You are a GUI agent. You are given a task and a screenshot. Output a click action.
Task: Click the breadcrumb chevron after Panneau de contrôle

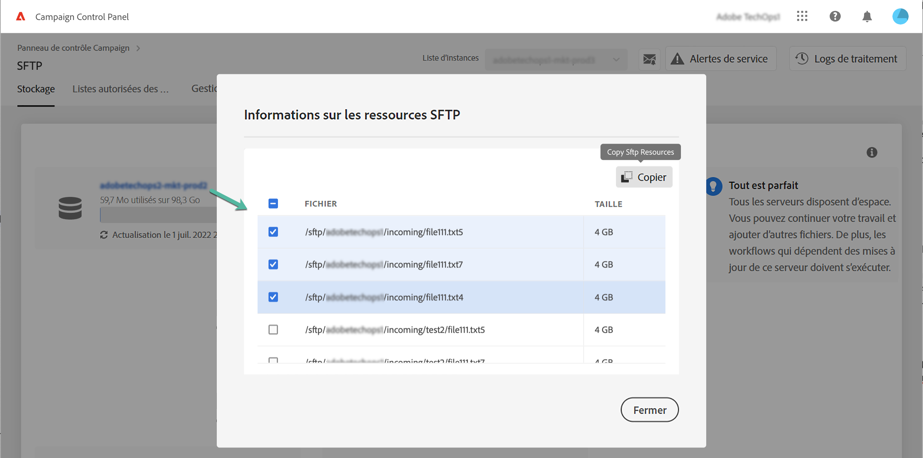click(x=138, y=48)
